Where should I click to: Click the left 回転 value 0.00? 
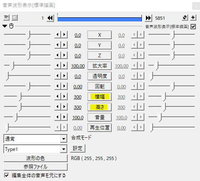(78, 87)
